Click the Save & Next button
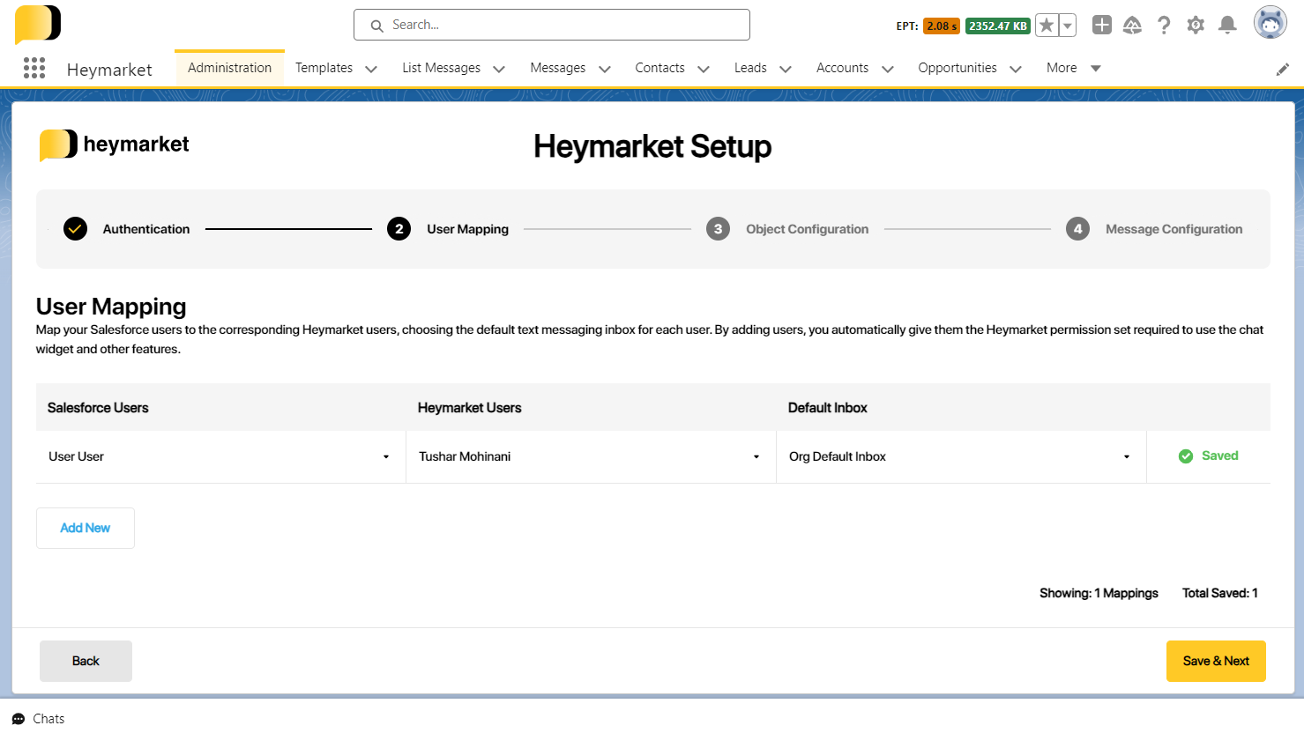Image resolution: width=1304 pixels, height=733 pixels. (1216, 661)
